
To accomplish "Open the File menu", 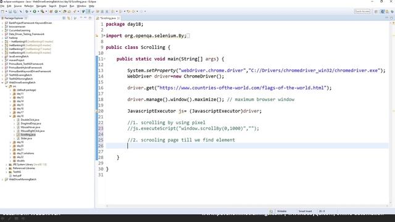I will click(2, 6).
